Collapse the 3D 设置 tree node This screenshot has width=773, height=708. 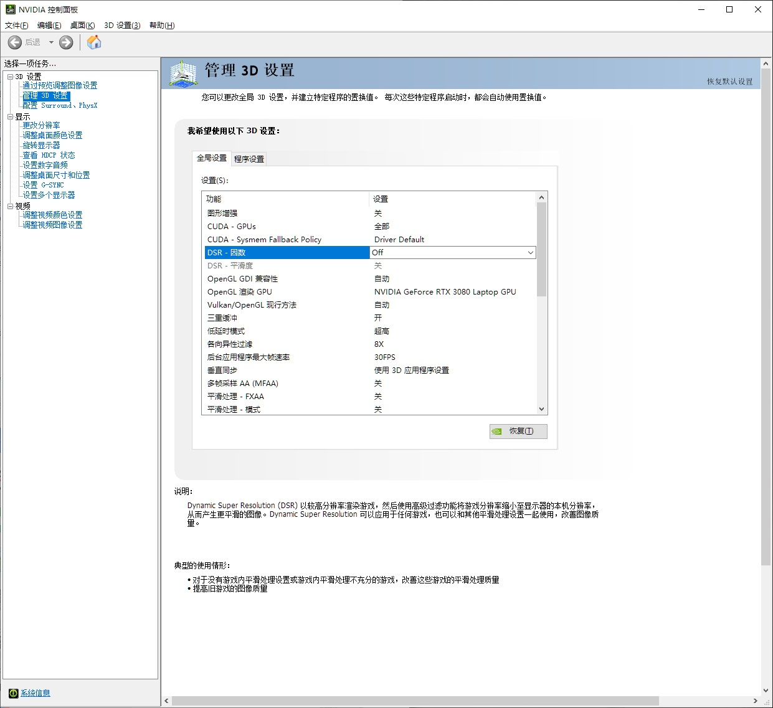pos(10,77)
